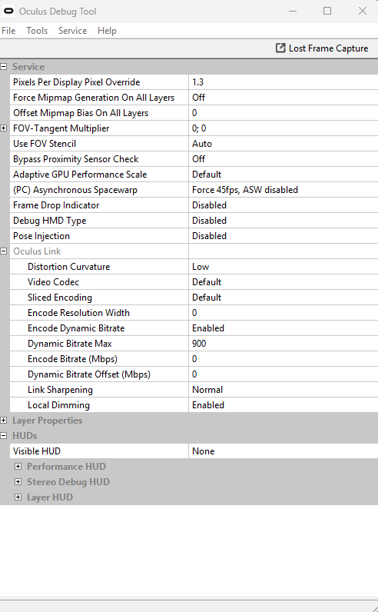Expand the Stereo Debug HUD group
The width and height of the screenshot is (378, 612).
point(18,481)
